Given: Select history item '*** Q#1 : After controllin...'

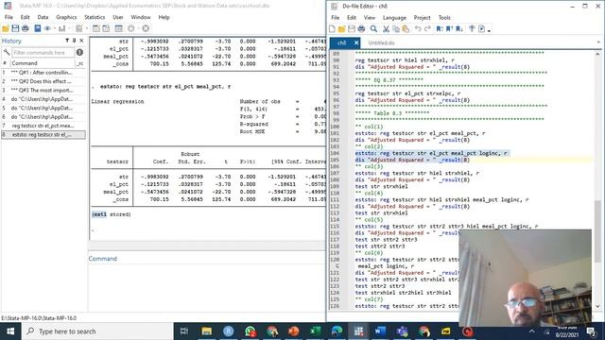Looking at the screenshot, I should coord(43,73).
